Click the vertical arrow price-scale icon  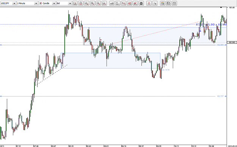tap(118, 3)
